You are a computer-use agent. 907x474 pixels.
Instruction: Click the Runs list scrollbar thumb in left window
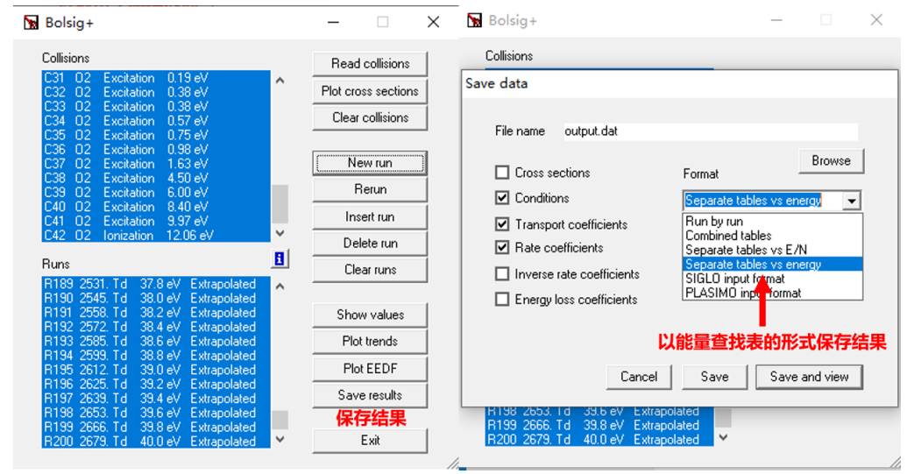tap(280, 420)
